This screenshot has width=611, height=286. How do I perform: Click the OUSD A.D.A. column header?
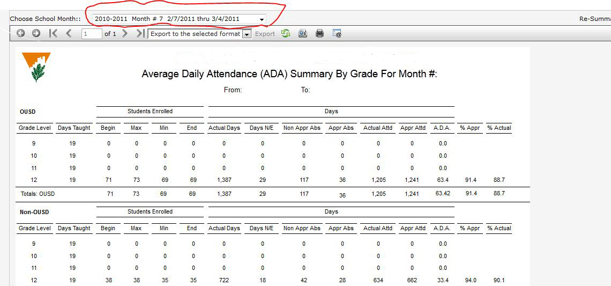[x=442, y=128]
